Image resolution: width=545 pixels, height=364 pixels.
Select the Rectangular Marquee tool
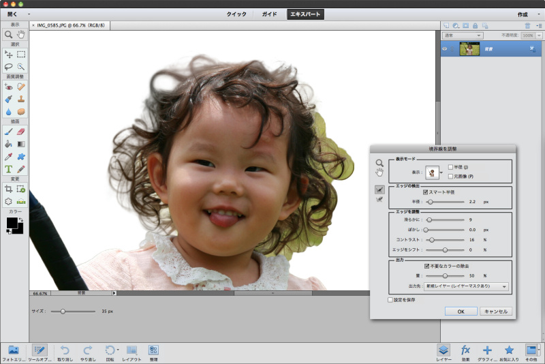(x=21, y=55)
